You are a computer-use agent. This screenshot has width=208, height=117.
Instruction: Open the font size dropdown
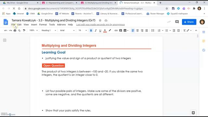click(x=83, y=30)
